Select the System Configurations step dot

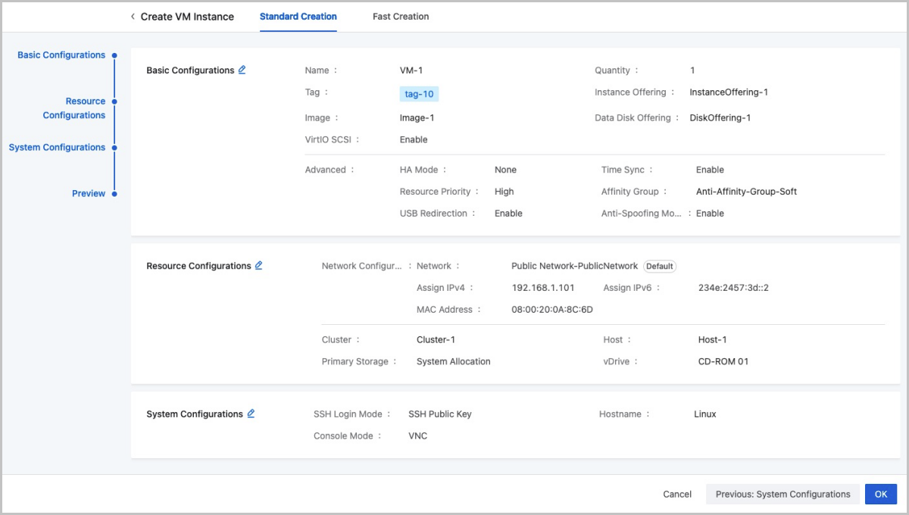(x=114, y=148)
